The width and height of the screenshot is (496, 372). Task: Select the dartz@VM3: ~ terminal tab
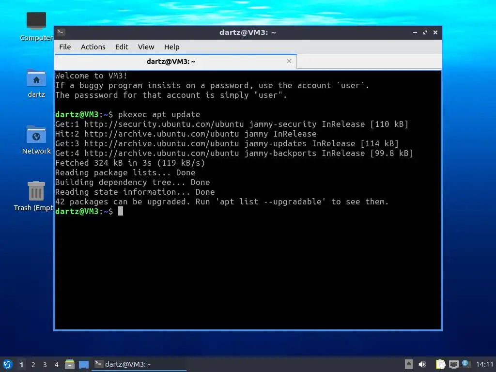[175, 62]
